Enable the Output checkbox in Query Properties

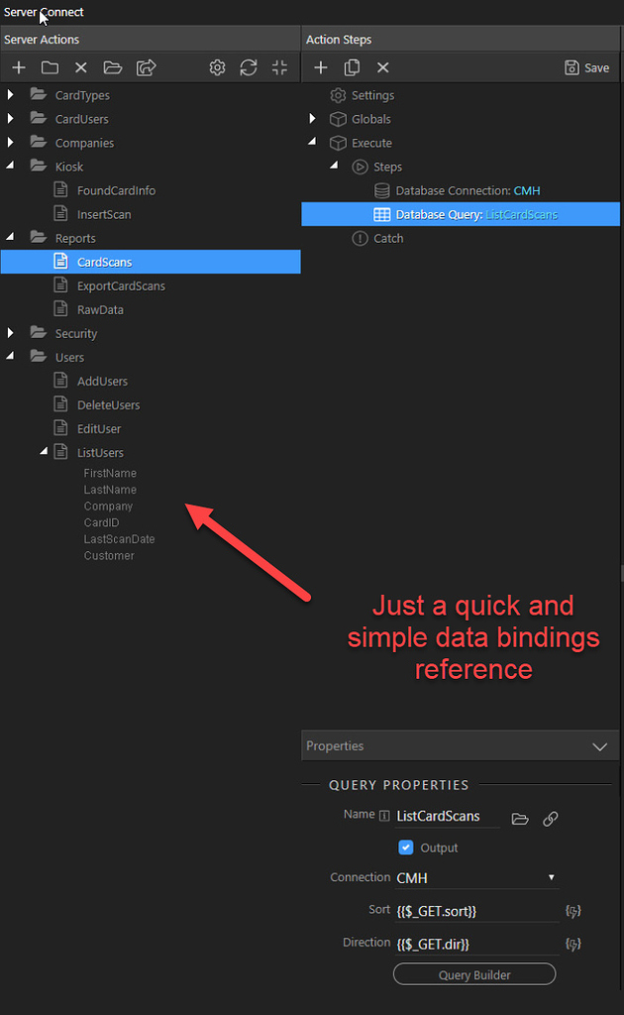(x=405, y=847)
